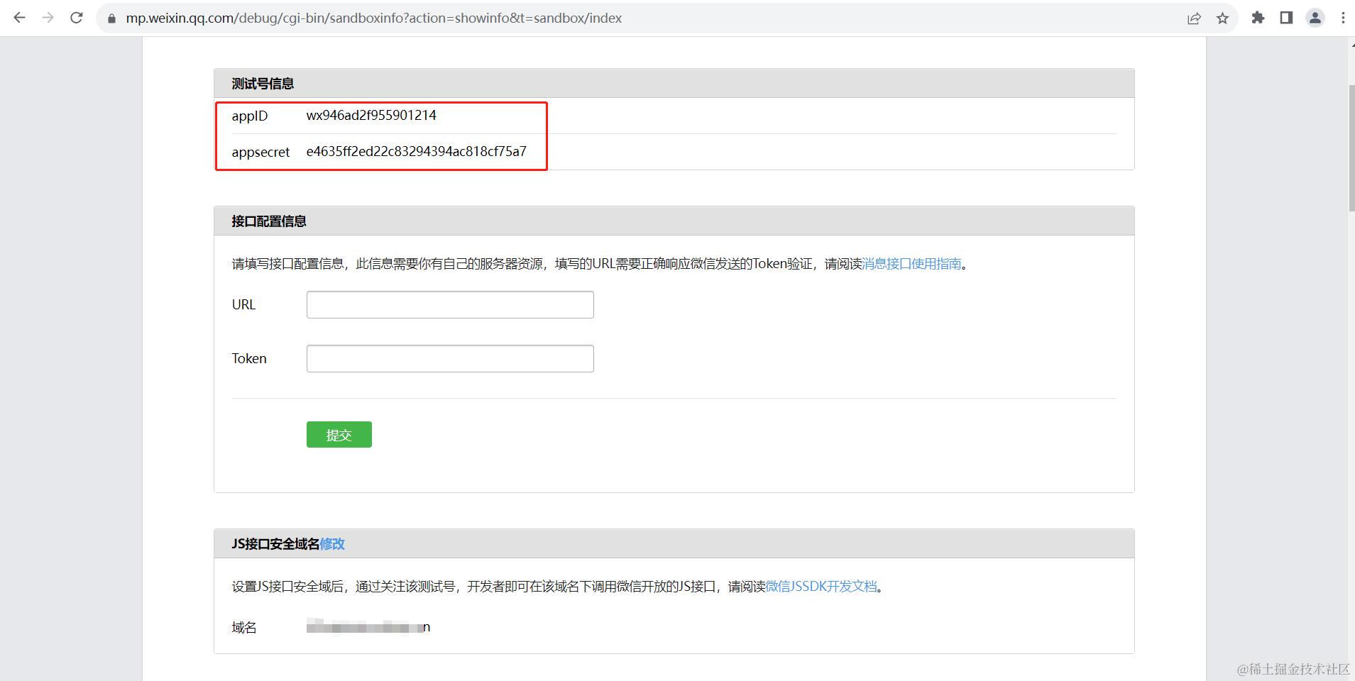Open the browser share icon
1355x681 pixels.
(1195, 18)
